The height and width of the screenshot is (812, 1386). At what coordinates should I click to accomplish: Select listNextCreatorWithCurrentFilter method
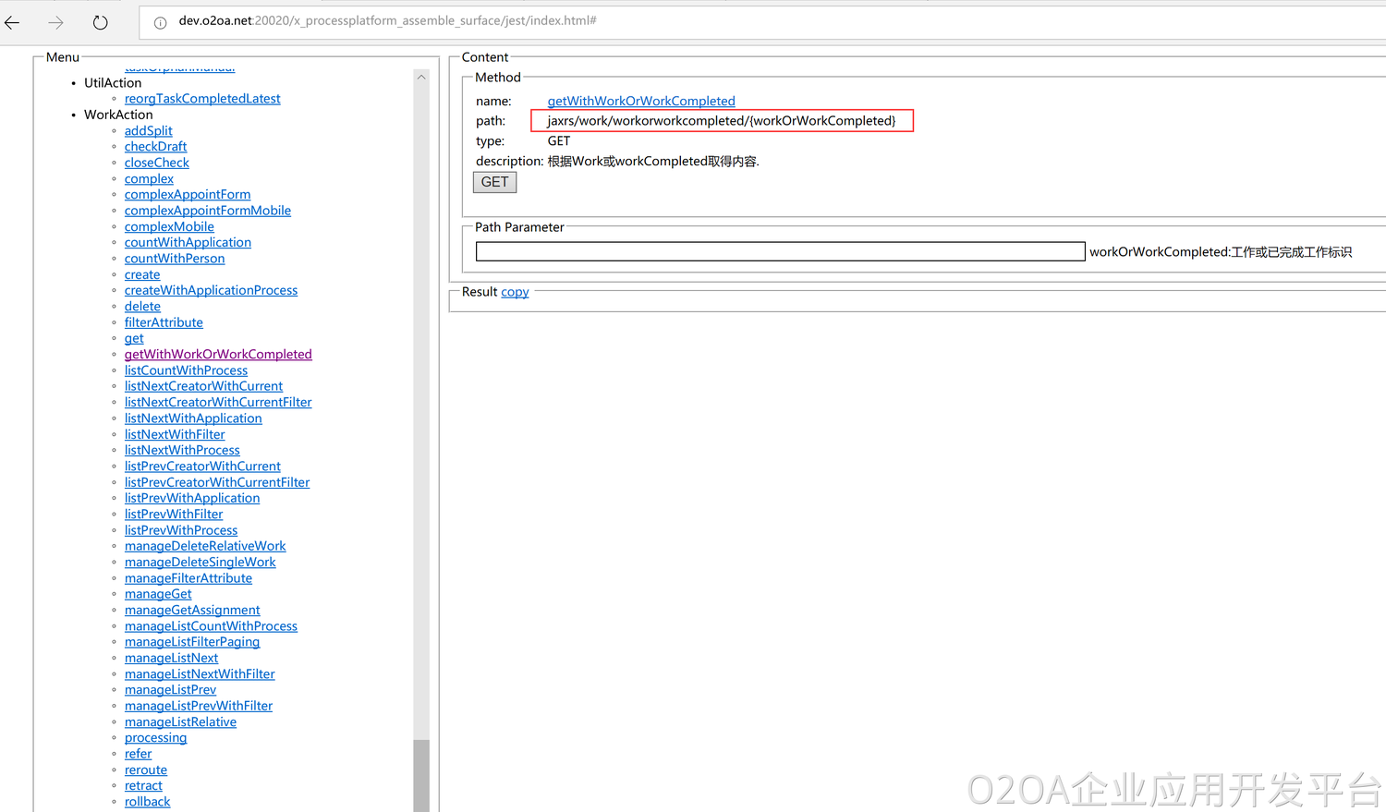(218, 402)
